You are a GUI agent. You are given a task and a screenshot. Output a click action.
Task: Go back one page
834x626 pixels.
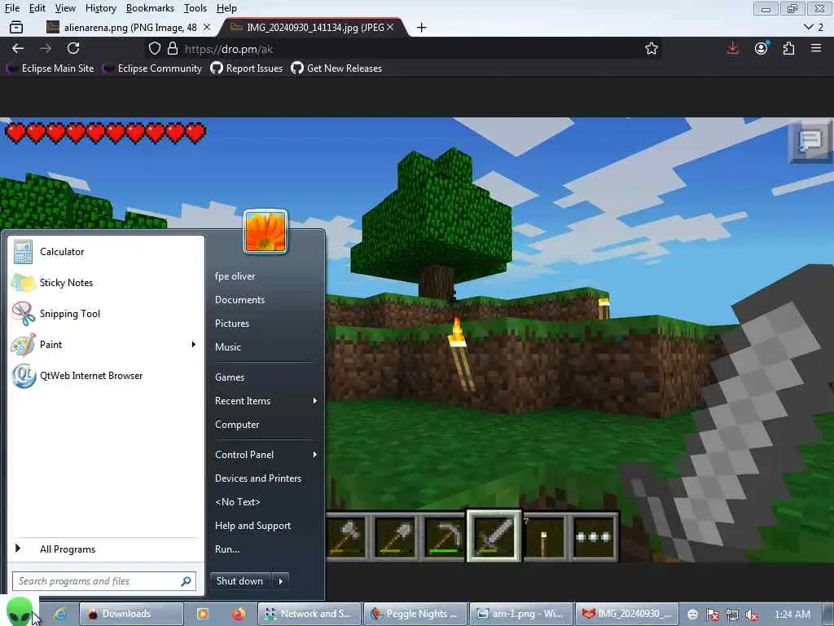tap(18, 48)
